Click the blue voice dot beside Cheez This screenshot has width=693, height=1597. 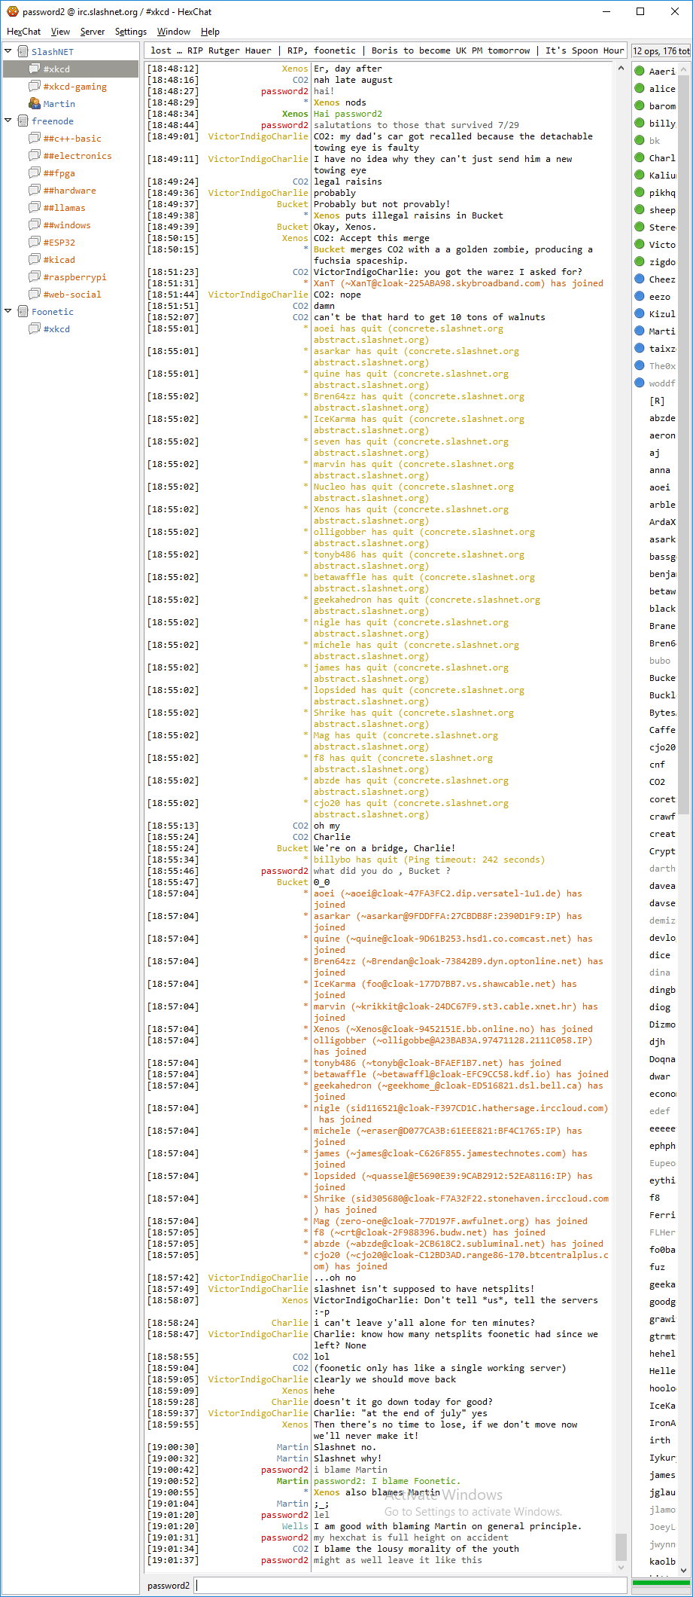[x=640, y=279]
